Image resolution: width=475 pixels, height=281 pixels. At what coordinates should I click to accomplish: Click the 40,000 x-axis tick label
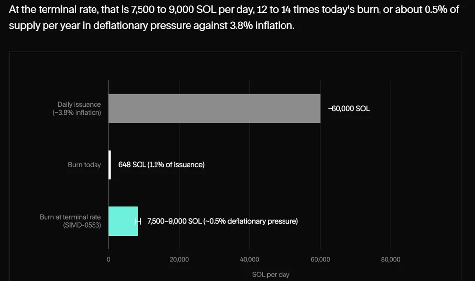coord(249,260)
